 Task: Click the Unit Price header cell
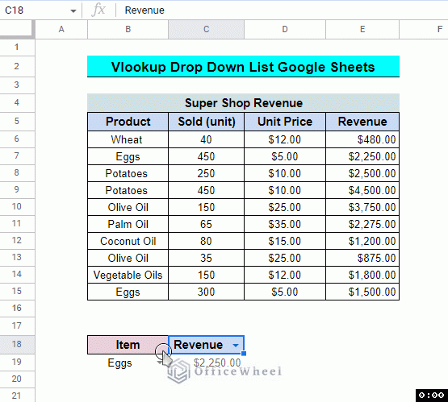coord(285,122)
